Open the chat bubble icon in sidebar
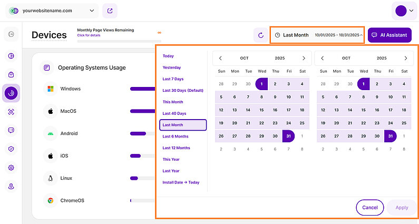This screenshot has height=224, width=419. tap(11, 130)
